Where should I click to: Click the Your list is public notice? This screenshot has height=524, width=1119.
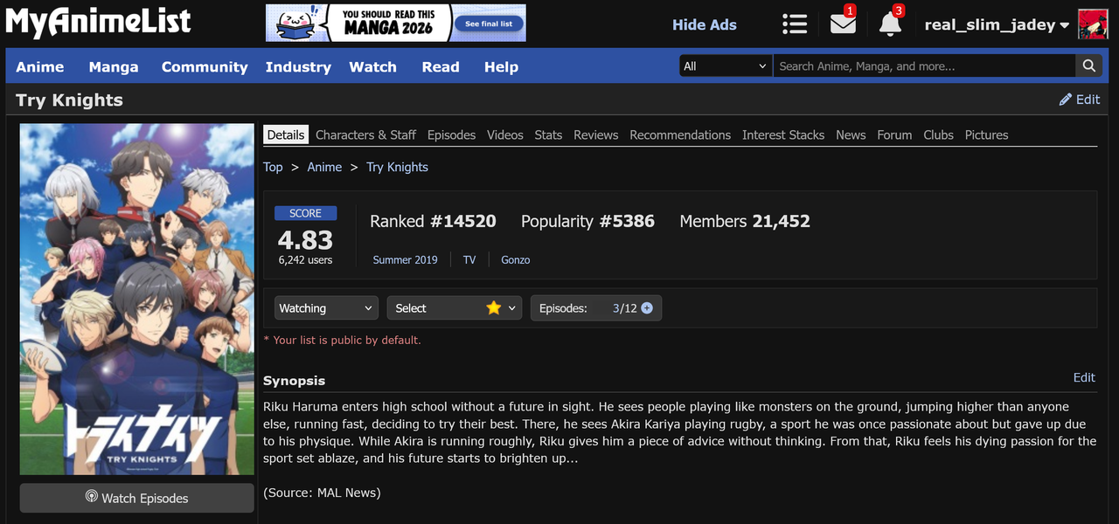tap(342, 340)
